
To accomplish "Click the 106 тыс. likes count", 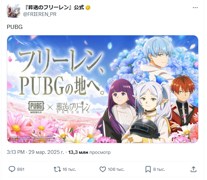I will click(116, 169).
